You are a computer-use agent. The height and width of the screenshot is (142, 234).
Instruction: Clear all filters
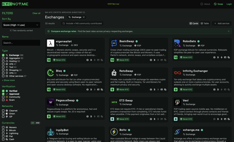(37, 13)
